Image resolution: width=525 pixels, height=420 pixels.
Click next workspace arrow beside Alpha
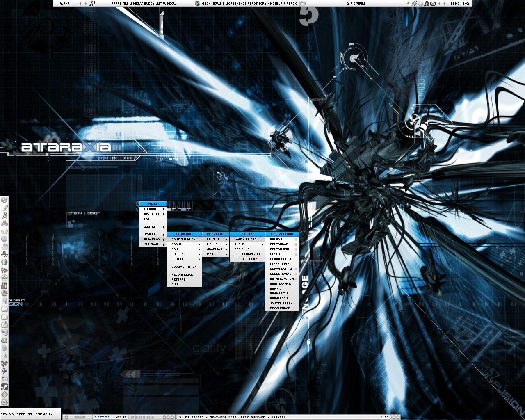85,3
